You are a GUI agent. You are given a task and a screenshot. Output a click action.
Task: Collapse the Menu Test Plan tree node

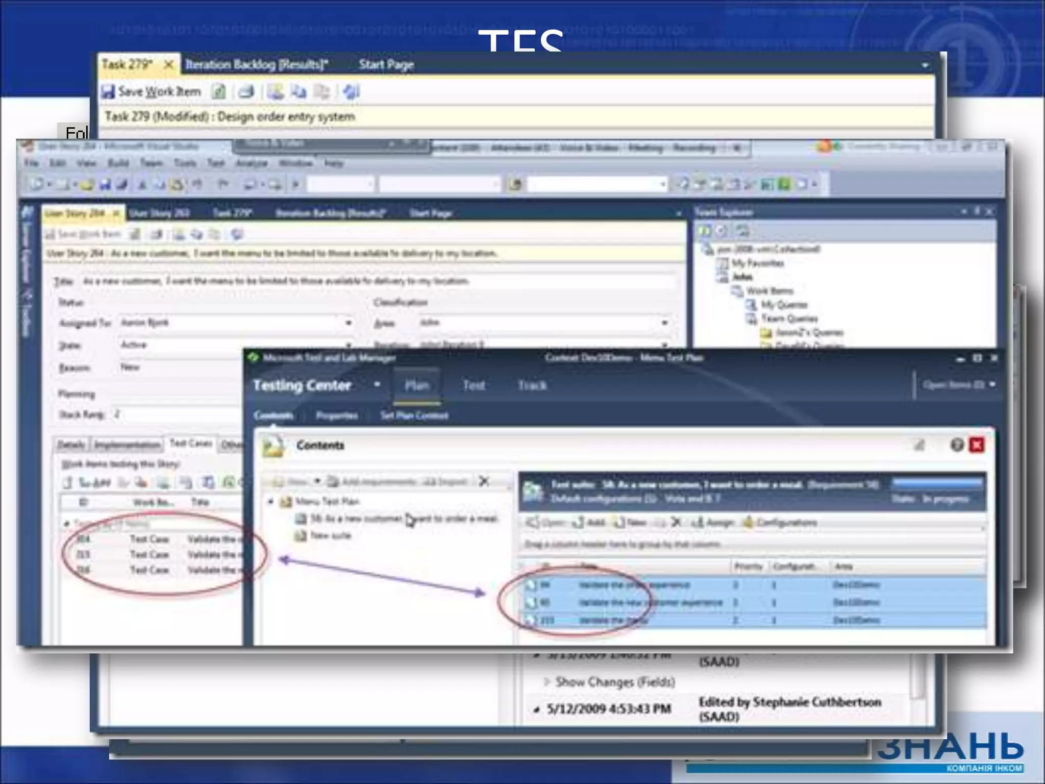271,502
